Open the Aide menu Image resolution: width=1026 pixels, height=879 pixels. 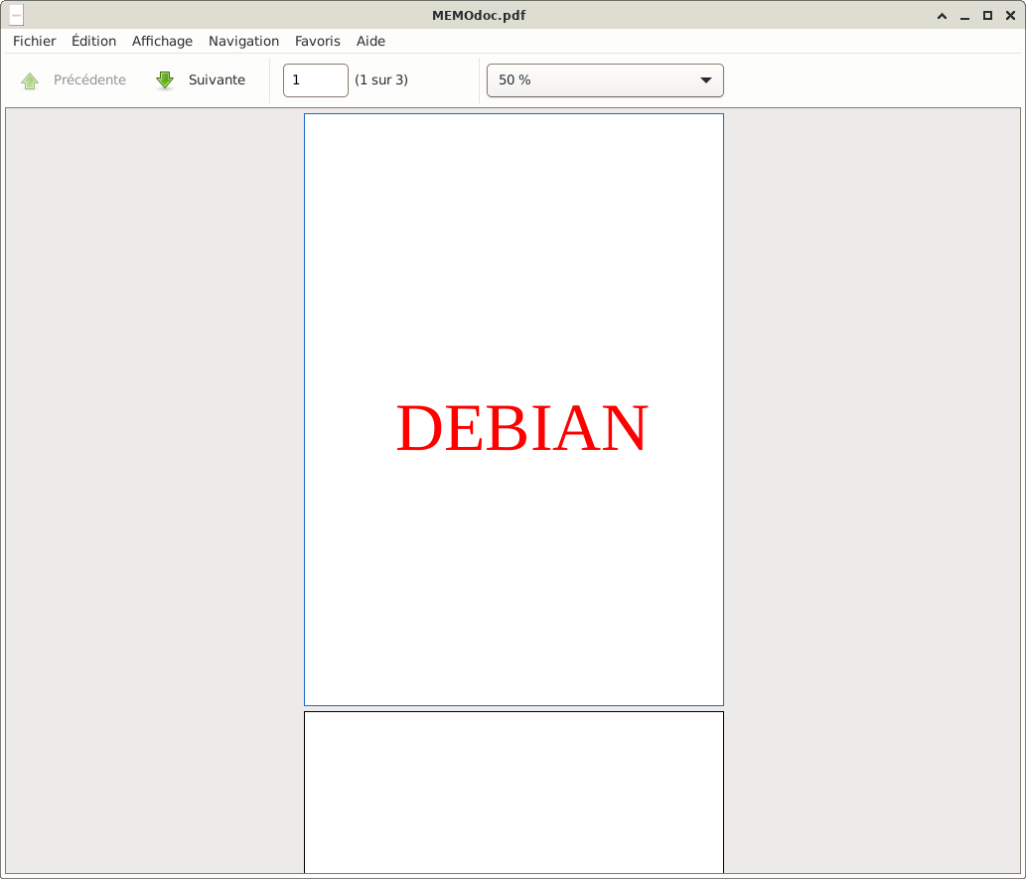click(370, 41)
